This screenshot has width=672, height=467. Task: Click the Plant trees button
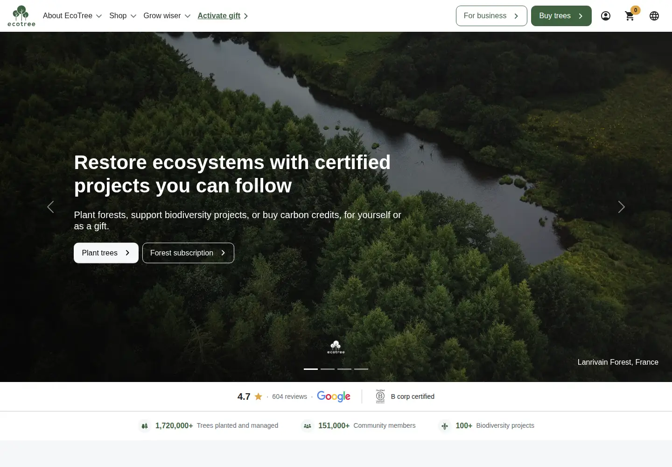106,253
